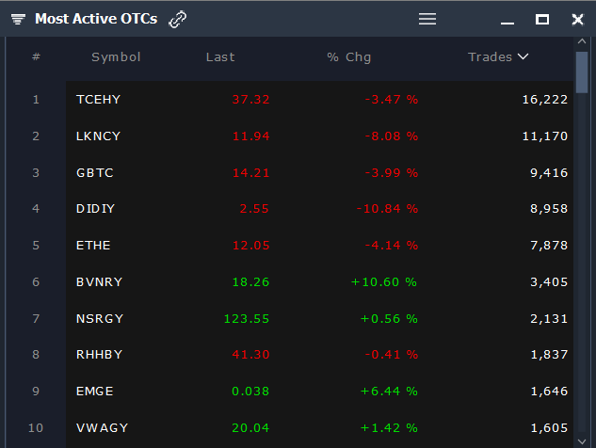Close the Most Active OTCs window

click(x=577, y=19)
